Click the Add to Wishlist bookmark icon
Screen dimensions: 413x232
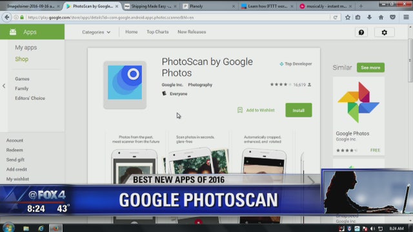click(239, 110)
